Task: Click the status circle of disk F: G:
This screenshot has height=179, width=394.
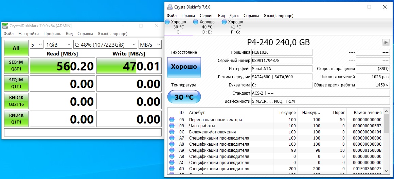Action: (225, 22)
